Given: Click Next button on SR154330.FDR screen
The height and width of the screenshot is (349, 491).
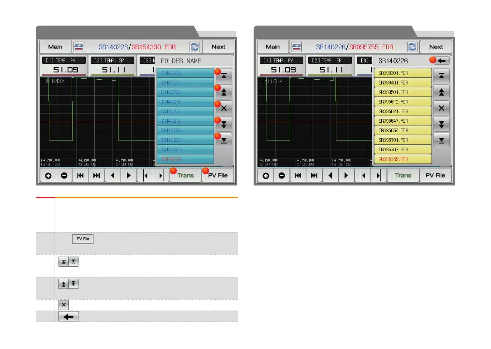Looking at the screenshot, I should (218, 47).
